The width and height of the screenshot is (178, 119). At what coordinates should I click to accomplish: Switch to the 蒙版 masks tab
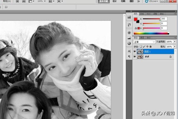pyautogui.click(x=162, y=14)
